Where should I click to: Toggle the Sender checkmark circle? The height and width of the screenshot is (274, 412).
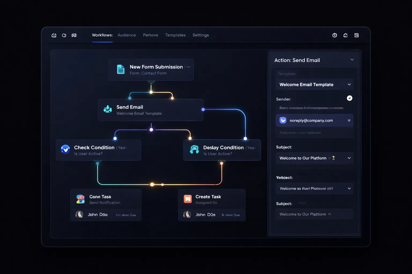[350, 98]
